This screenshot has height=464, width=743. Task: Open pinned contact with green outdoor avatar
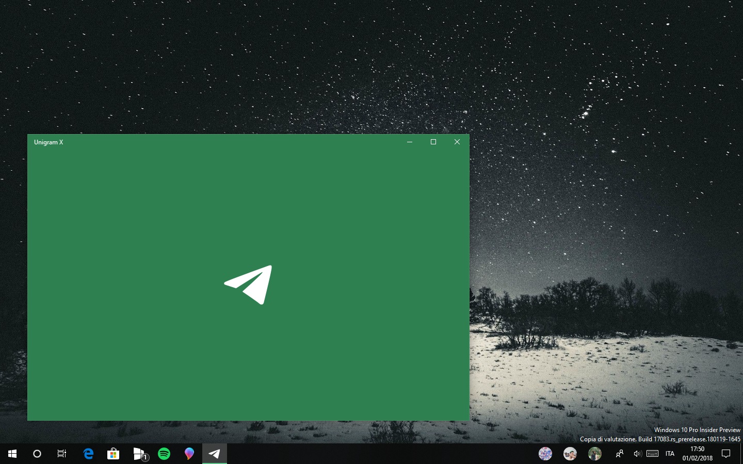click(595, 454)
